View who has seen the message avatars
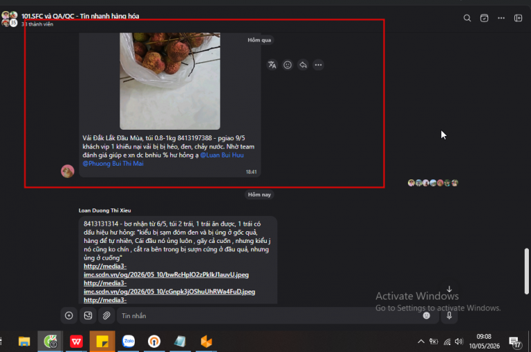The image size is (531, 352). pyautogui.click(x=433, y=183)
